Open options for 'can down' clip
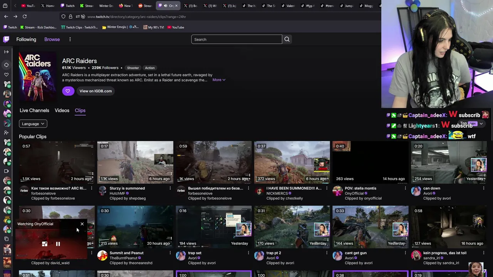Screen dimensions: 493x277 pyautogui.click(x=484, y=189)
